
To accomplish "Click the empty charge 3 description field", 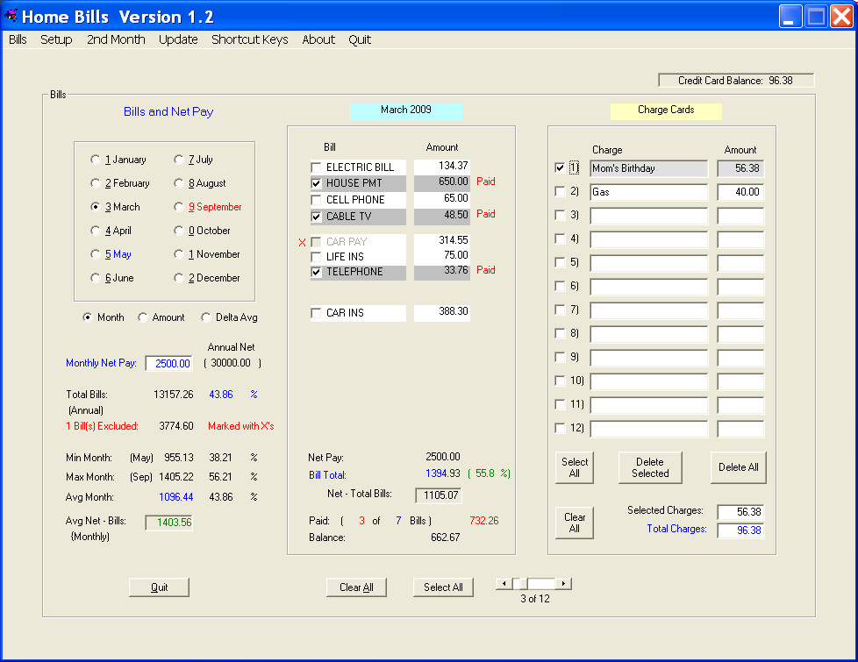I will tap(648, 216).
